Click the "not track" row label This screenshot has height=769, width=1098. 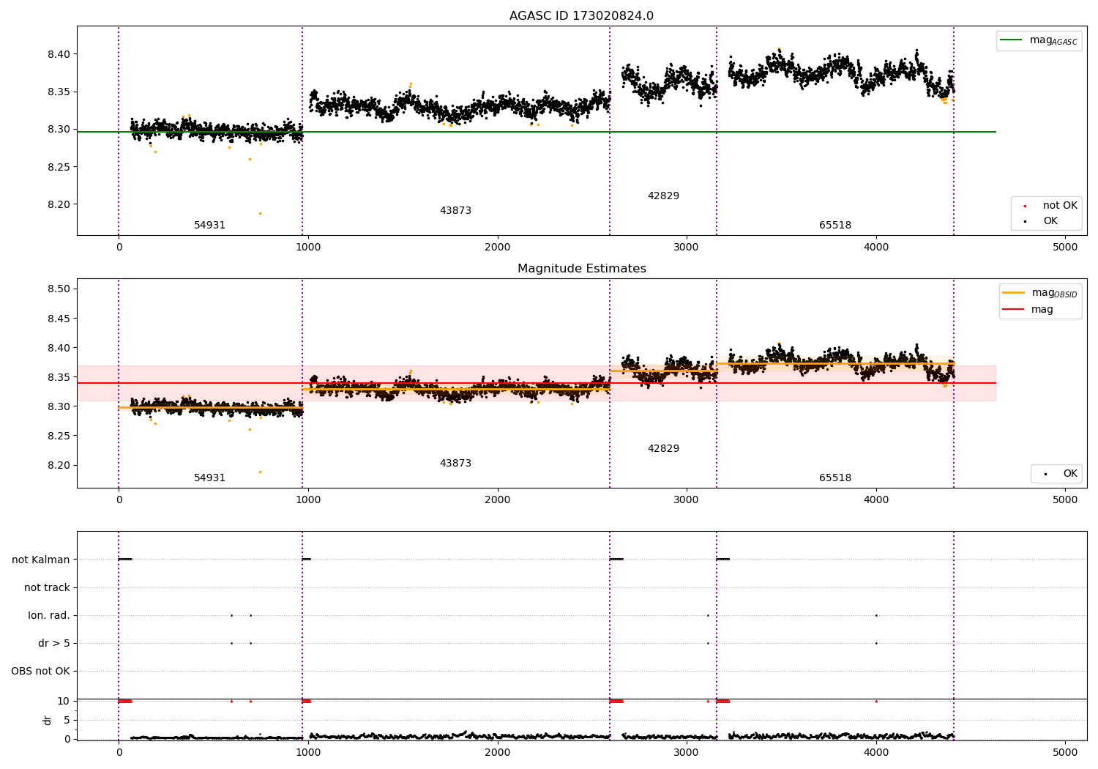click(x=47, y=587)
